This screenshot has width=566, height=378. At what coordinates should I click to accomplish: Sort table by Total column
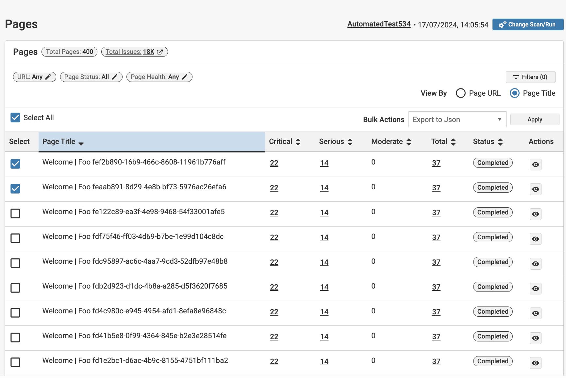(x=453, y=142)
